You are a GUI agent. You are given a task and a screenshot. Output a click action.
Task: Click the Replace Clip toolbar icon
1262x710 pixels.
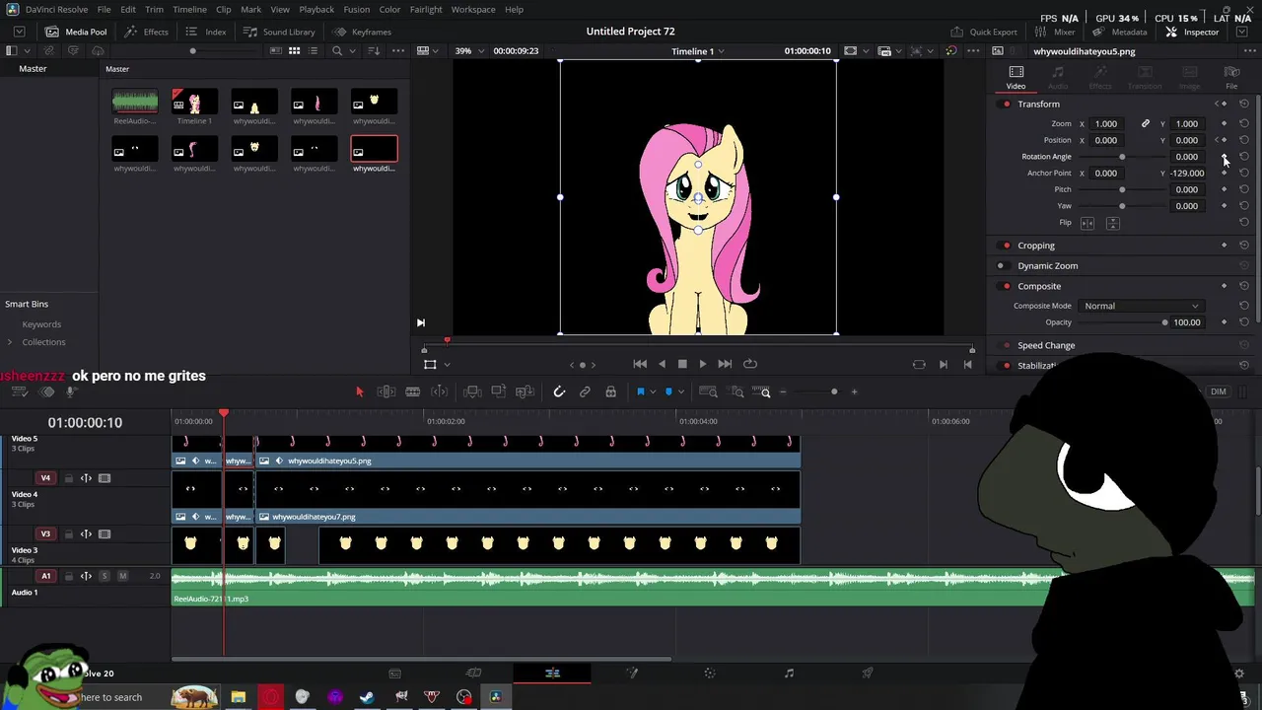(x=526, y=391)
